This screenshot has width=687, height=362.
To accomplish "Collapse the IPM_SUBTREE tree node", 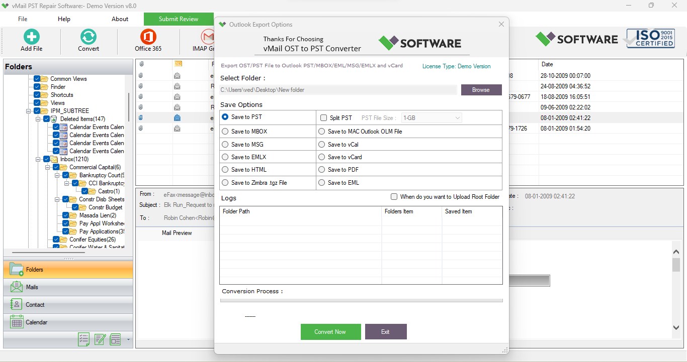I will [30, 111].
